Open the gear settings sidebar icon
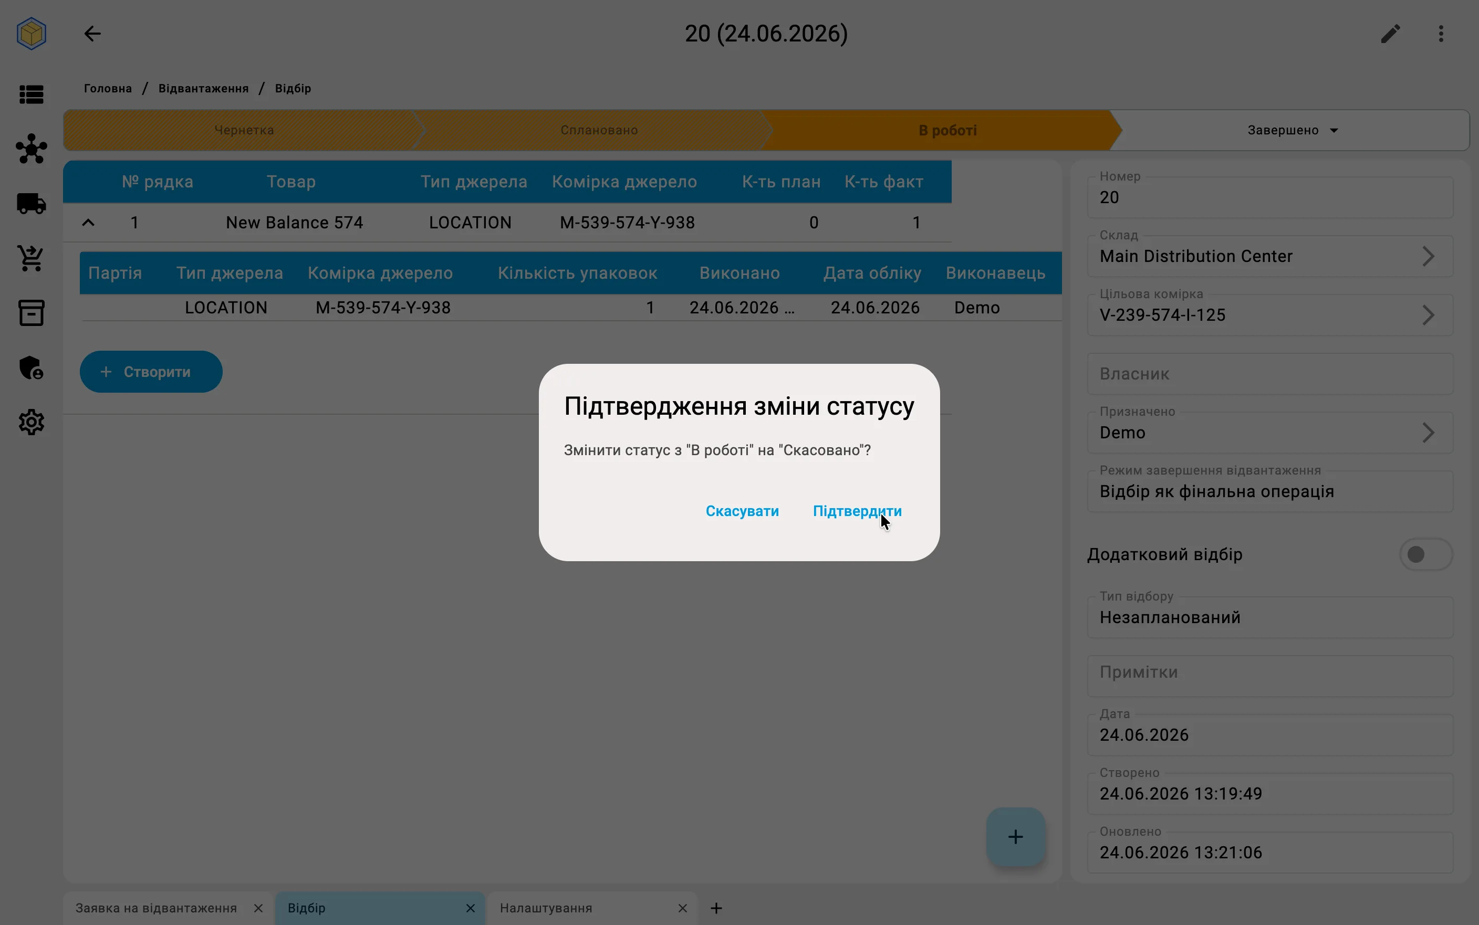1479x925 pixels. pos(31,422)
